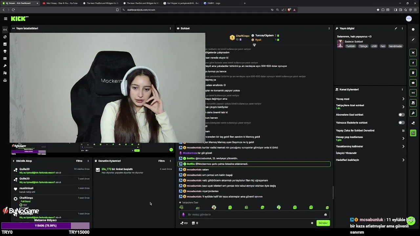
Task: Toggle Abonelere özel sohbet switch
Action: [401, 115]
